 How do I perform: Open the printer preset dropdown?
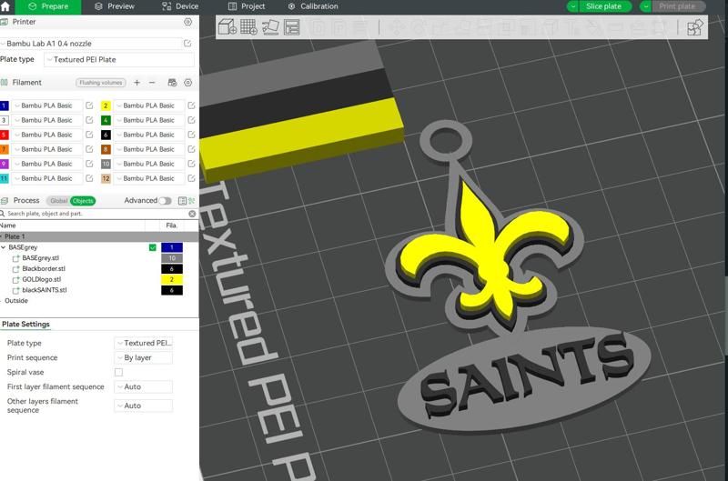click(92, 43)
